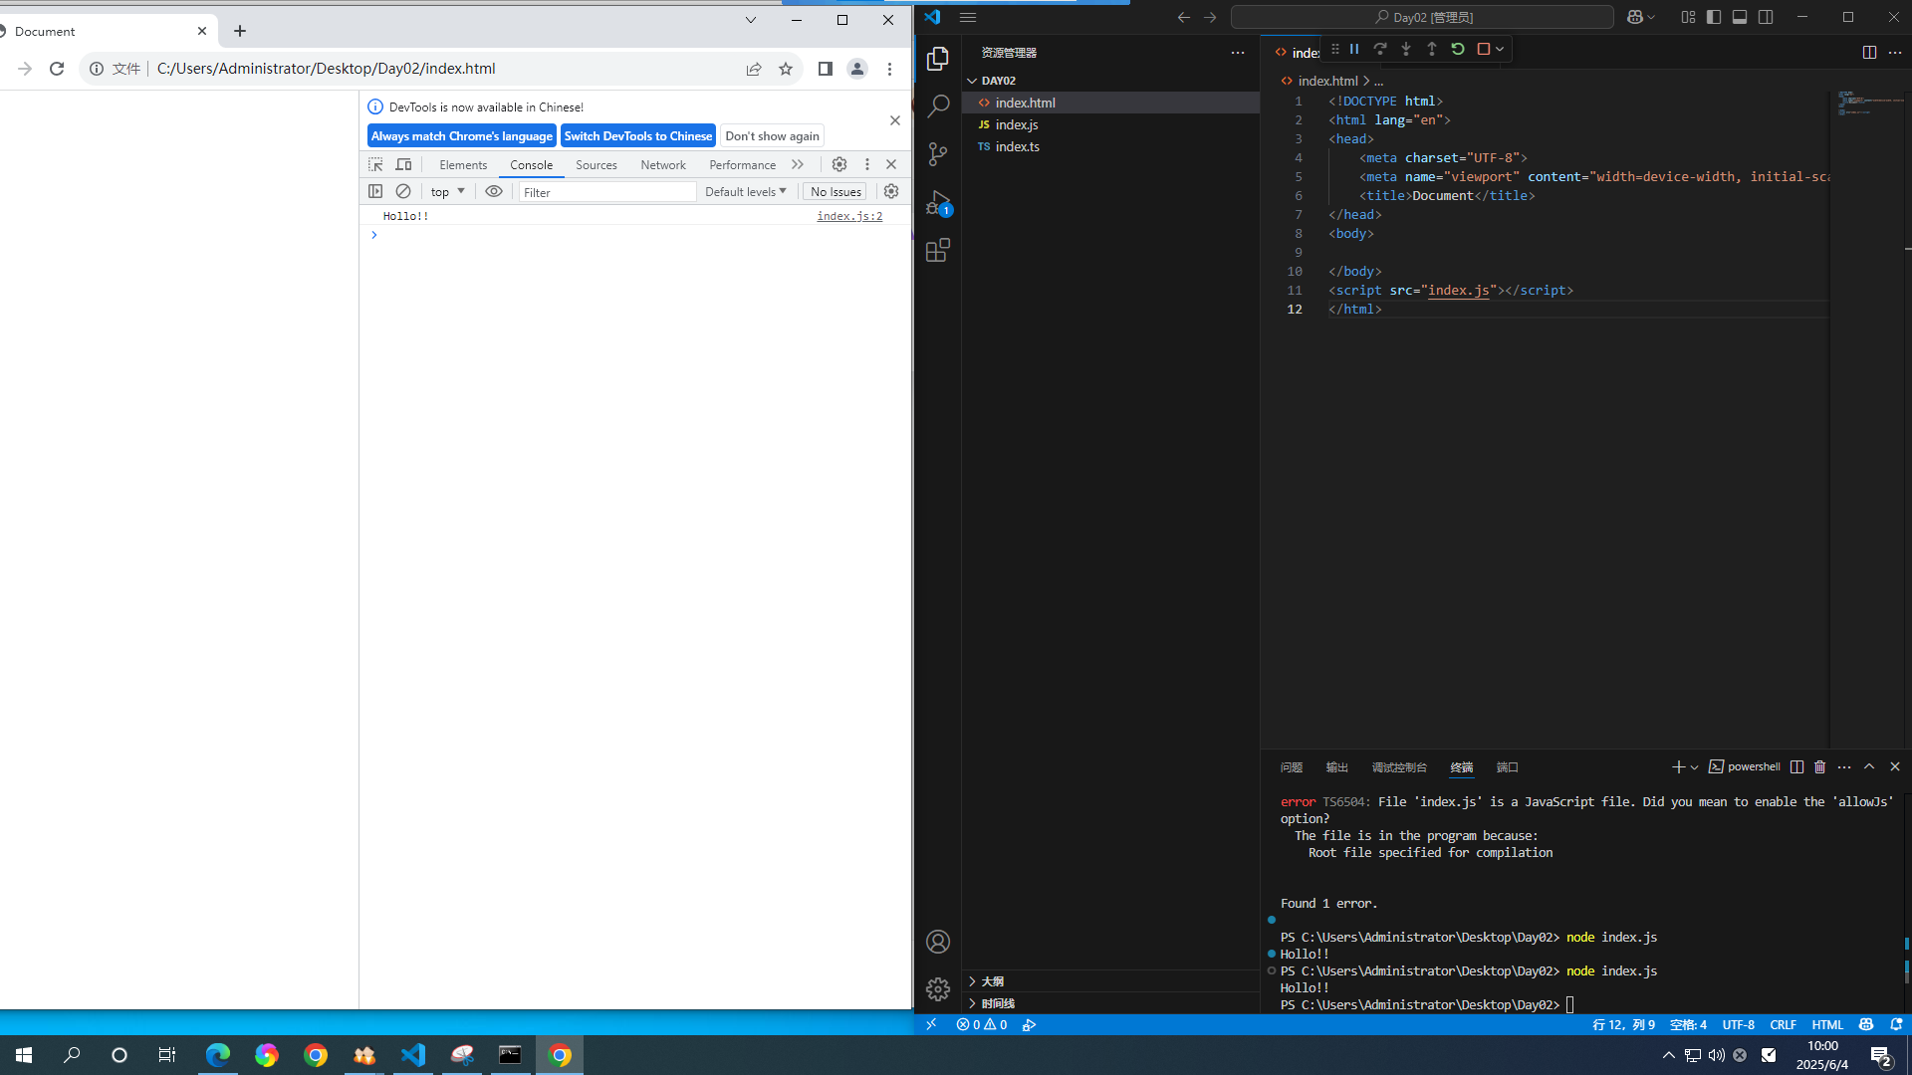The width and height of the screenshot is (1912, 1075).
Task: Click the debug Restart button
Action: click(x=1457, y=49)
